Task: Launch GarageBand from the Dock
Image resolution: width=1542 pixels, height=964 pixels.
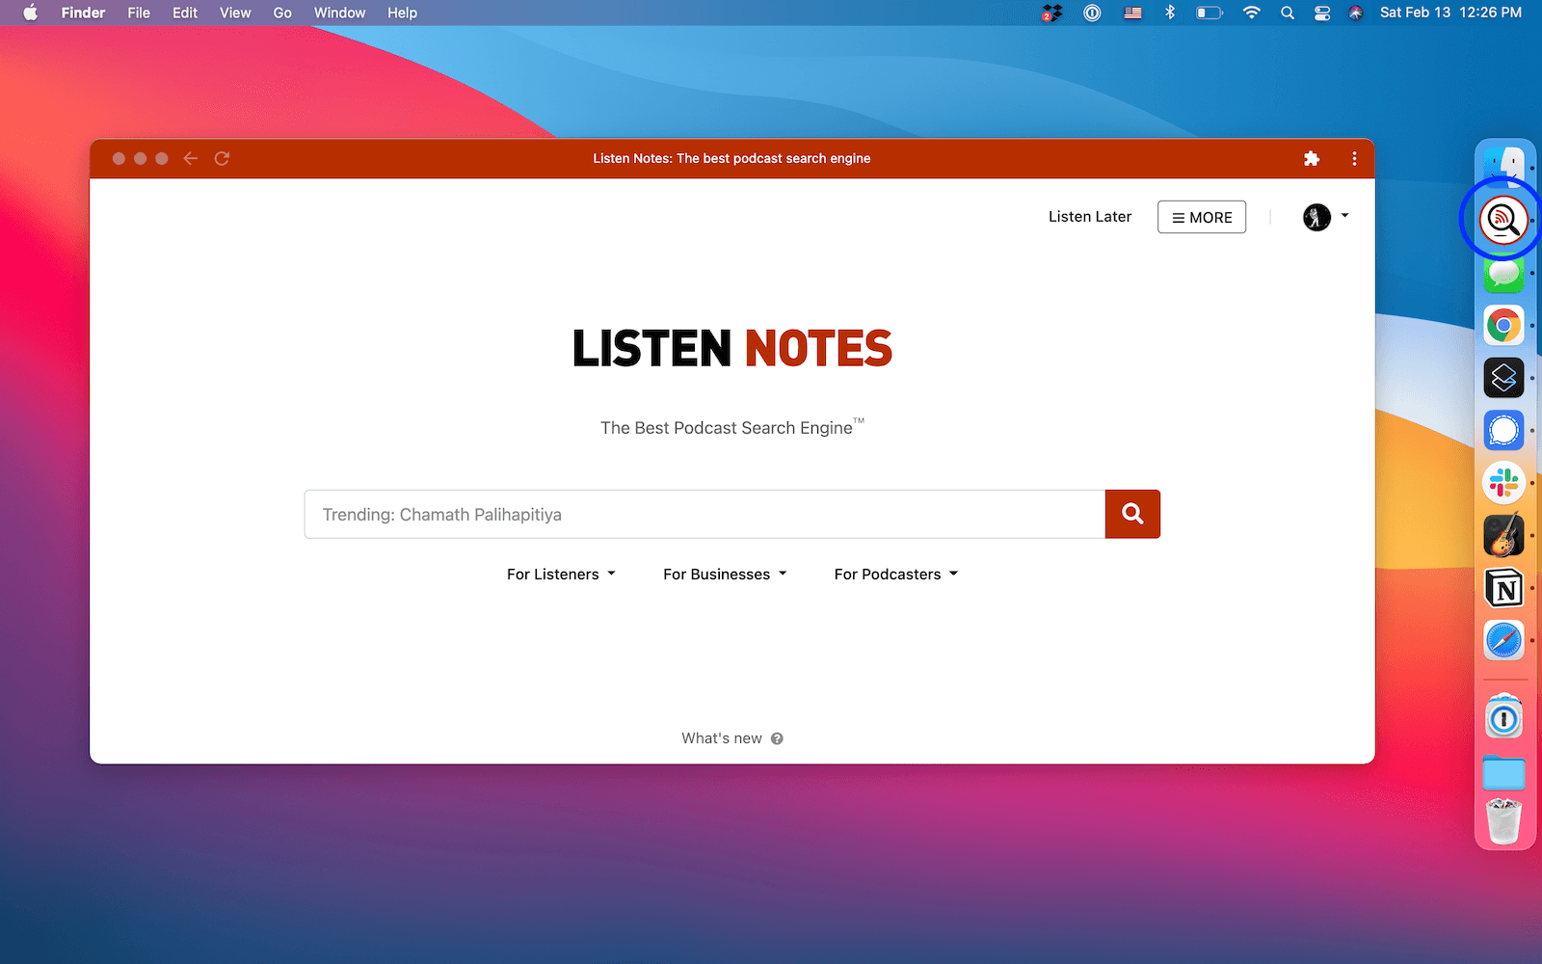Action: [1503, 535]
